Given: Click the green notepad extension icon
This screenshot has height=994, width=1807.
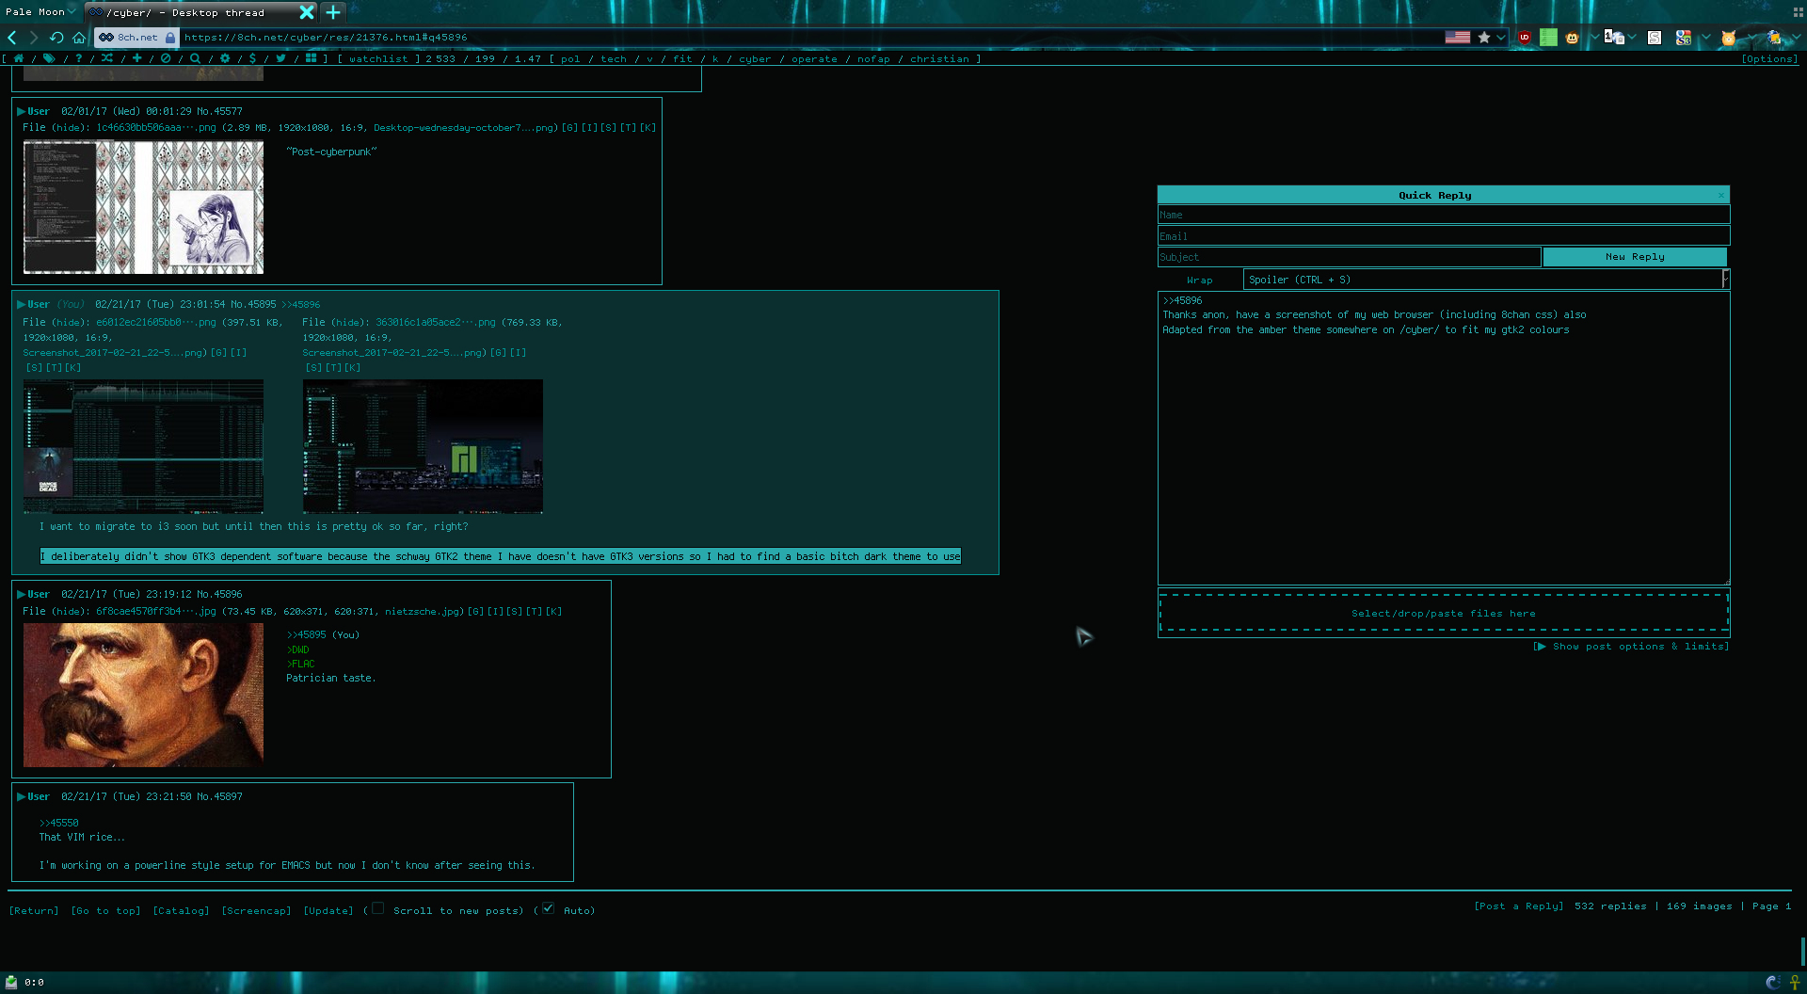Looking at the screenshot, I should tap(1548, 38).
